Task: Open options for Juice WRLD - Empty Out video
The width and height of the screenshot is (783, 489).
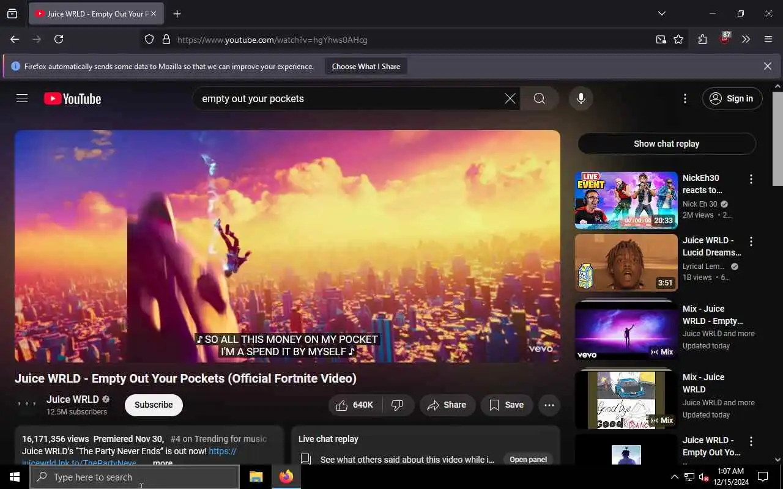Action: pos(751,441)
